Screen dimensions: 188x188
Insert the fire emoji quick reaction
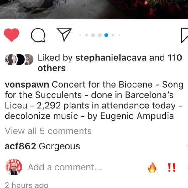(x=152, y=167)
